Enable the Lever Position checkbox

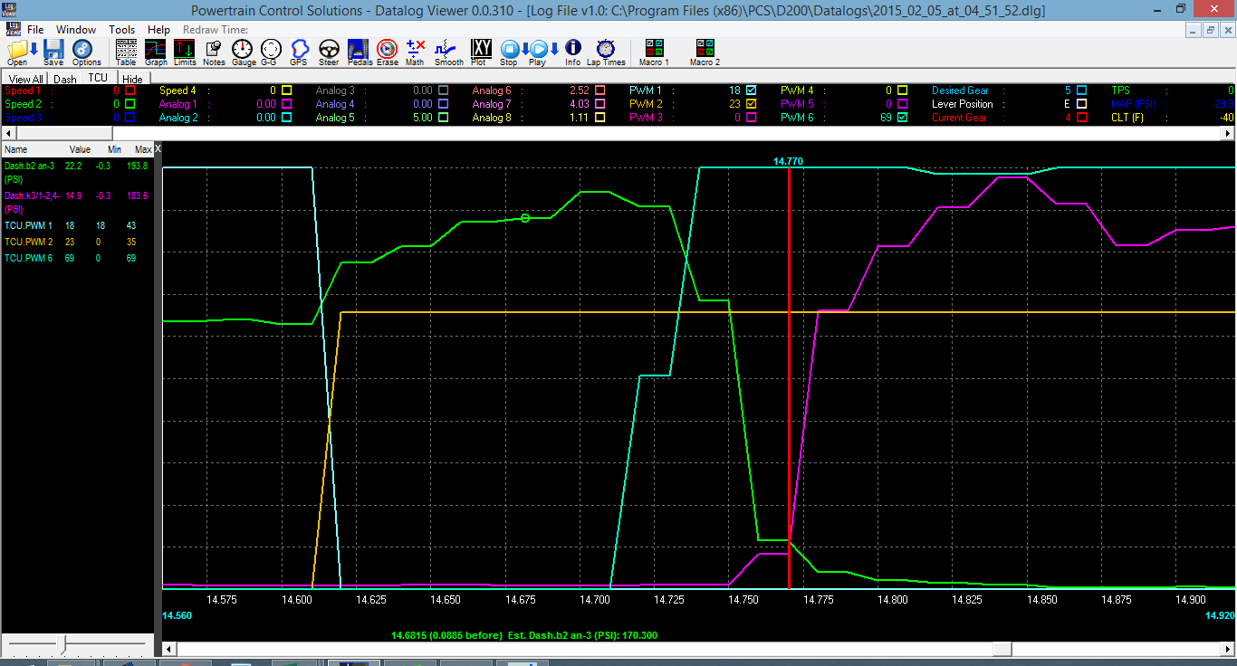tap(1081, 104)
